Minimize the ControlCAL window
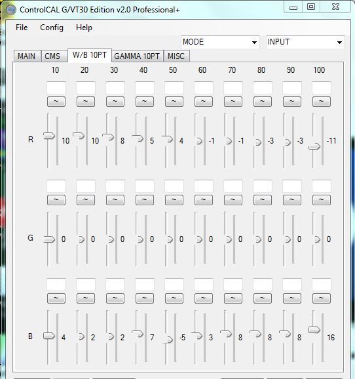 (293, 7)
